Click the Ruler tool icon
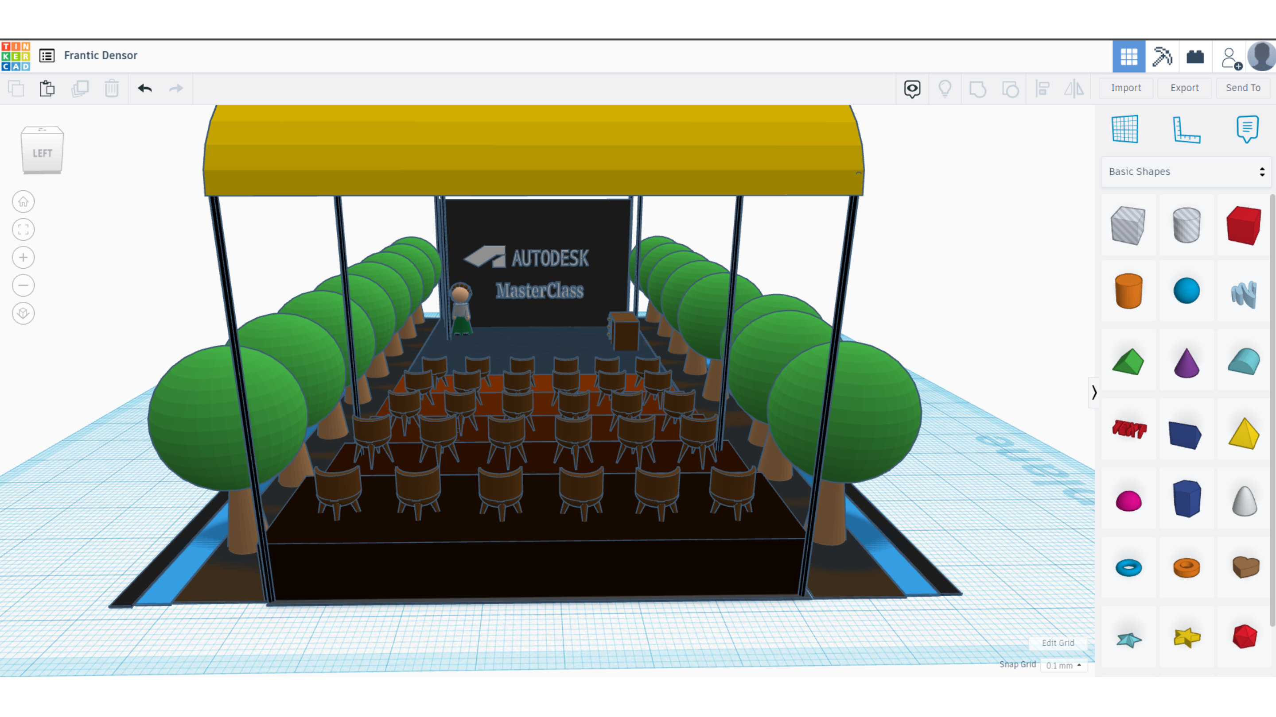This screenshot has height=717, width=1276. (x=1187, y=130)
